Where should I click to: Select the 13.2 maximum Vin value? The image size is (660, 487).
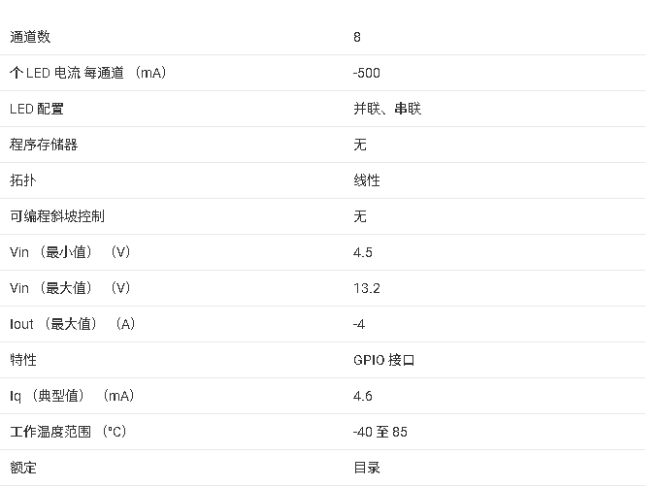tap(367, 288)
